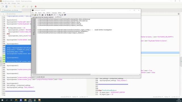Viewport: 182px width, 102px height.
Task: Open the Buffers menu in SciTE
Action: 60,13
